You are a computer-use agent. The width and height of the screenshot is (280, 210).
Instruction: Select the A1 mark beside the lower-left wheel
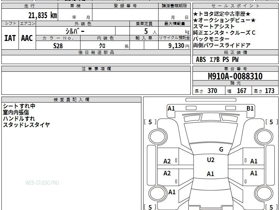172,192
